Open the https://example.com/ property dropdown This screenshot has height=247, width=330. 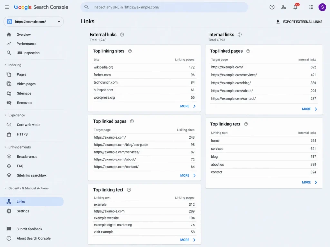[x=34, y=22]
